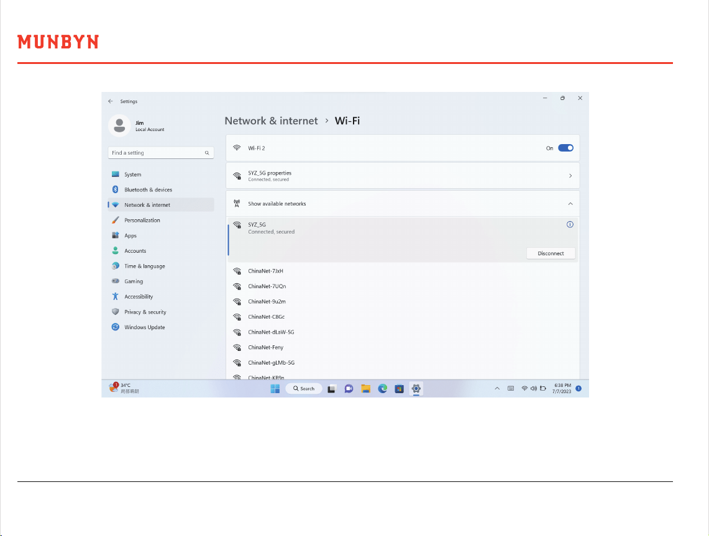
Task: Focus the Find a setting search box
Action: pyautogui.click(x=160, y=153)
